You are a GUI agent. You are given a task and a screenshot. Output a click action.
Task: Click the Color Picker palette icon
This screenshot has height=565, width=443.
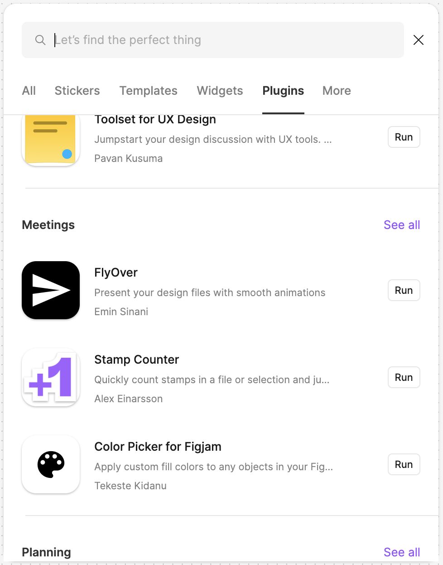[x=51, y=464]
